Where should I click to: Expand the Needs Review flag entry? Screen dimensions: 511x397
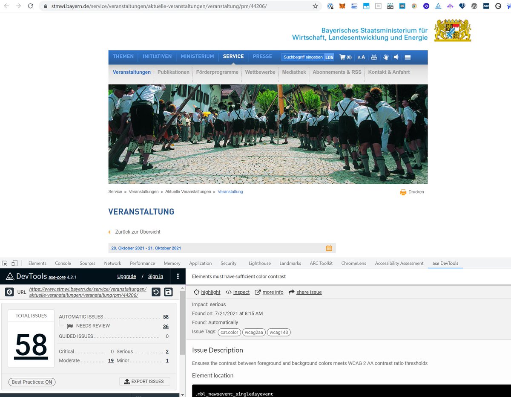[x=70, y=326]
